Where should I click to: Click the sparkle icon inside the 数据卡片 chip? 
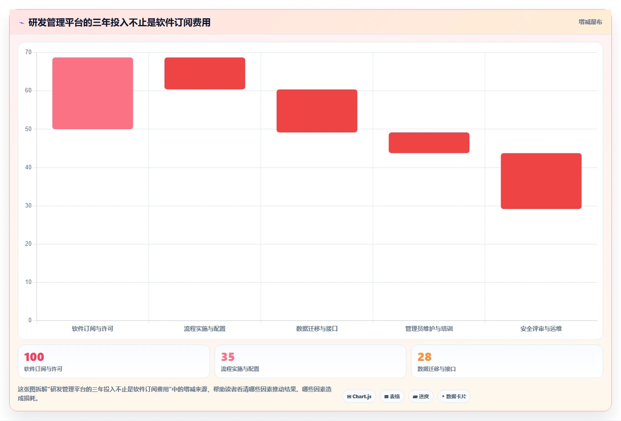tap(443, 396)
